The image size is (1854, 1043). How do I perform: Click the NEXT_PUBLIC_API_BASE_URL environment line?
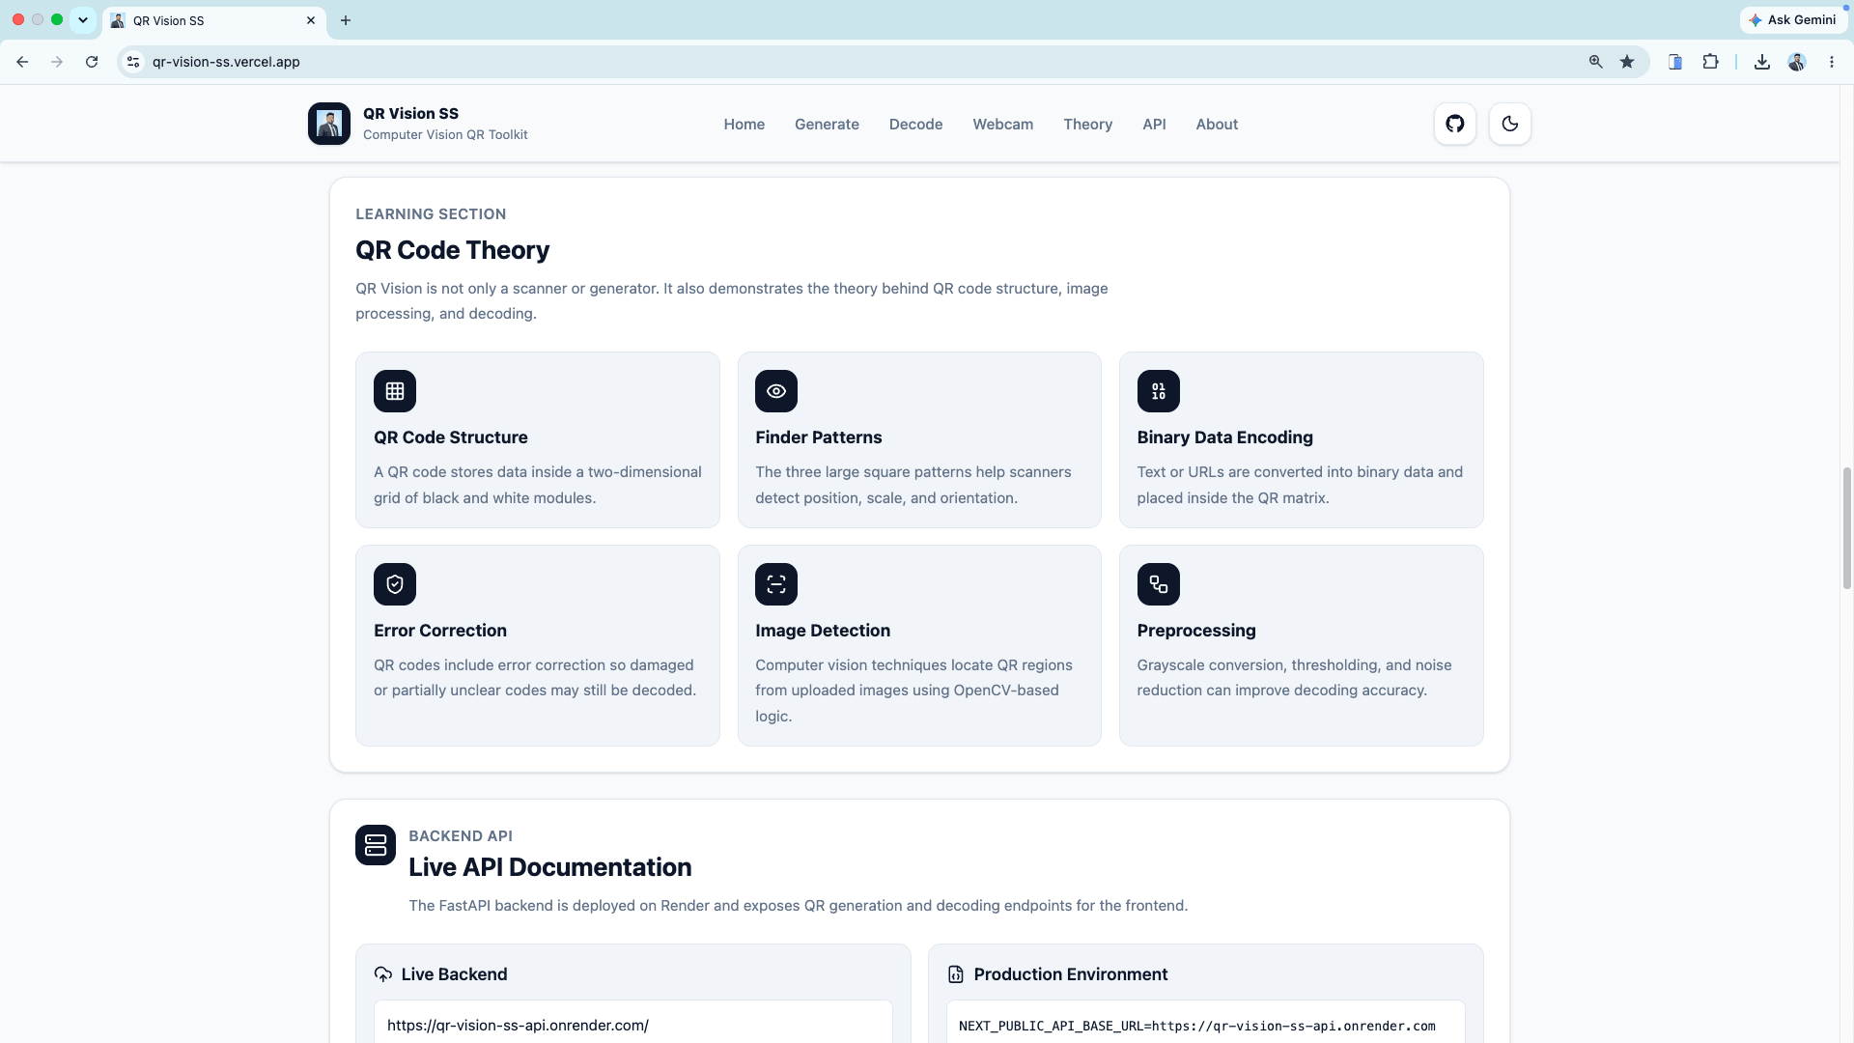[1197, 1027]
